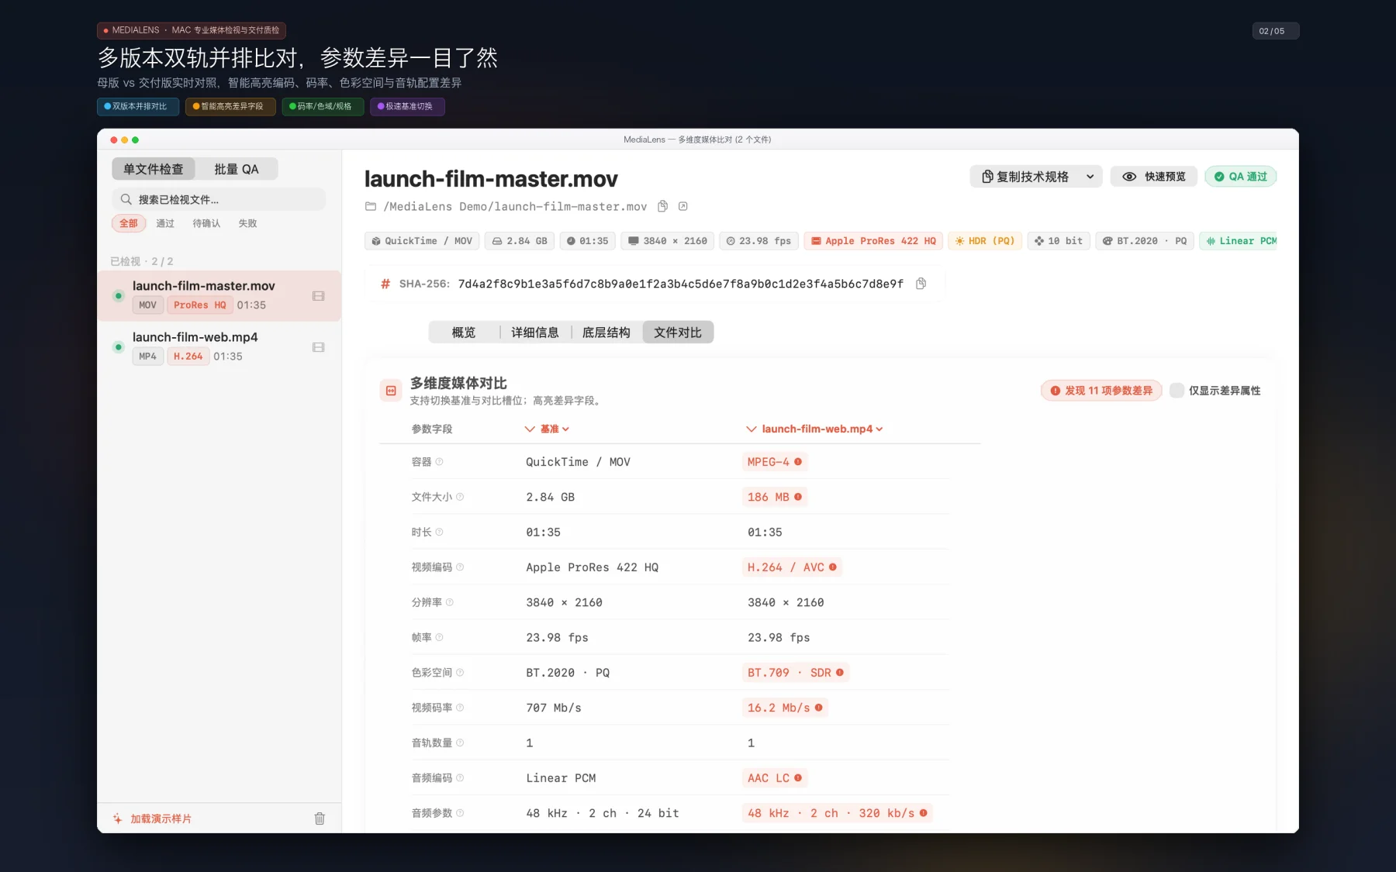This screenshot has height=872, width=1396.
Task: Click the info icon beside 文件大小 field
Action: click(x=460, y=497)
